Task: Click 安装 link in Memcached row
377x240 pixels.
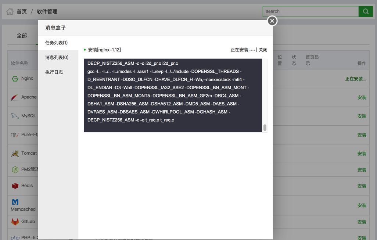Action: pyautogui.click(x=362, y=205)
